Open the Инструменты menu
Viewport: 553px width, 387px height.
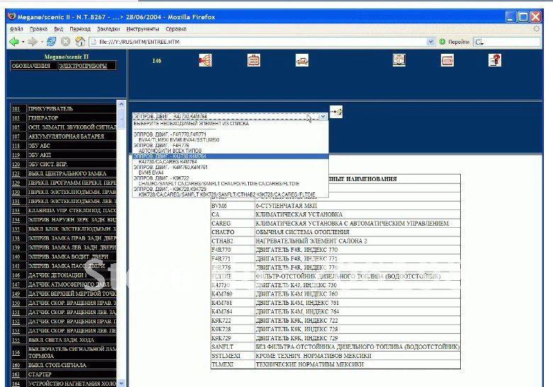pos(143,29)
